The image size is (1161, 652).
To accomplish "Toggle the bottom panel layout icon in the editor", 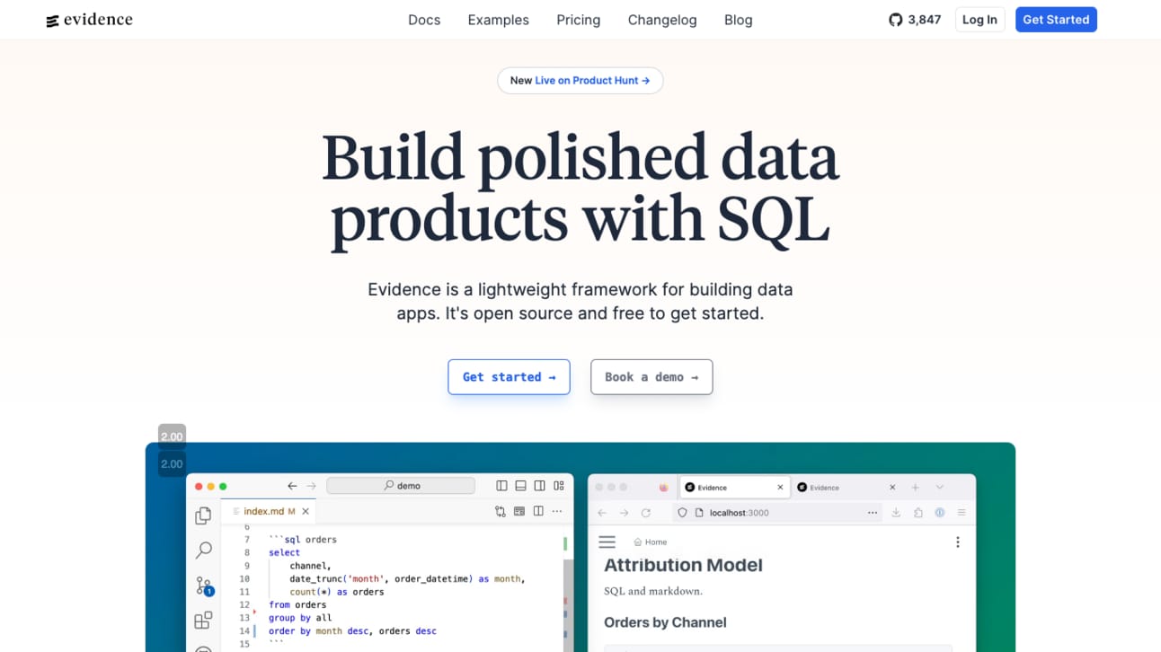I will click(x=520, y=486).
